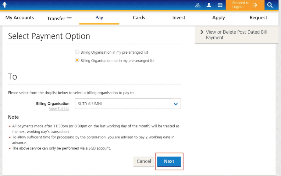Open the View Full List link

[x=59, y=109]
